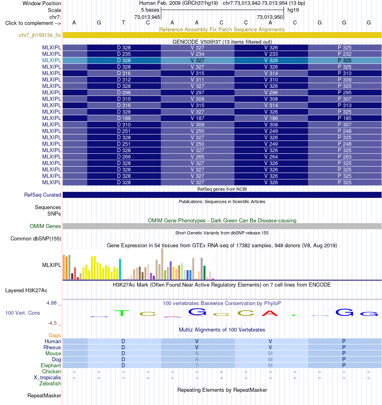Click the Human species label
The width and height of the screenshot is (382, 405).
point(53,341)
